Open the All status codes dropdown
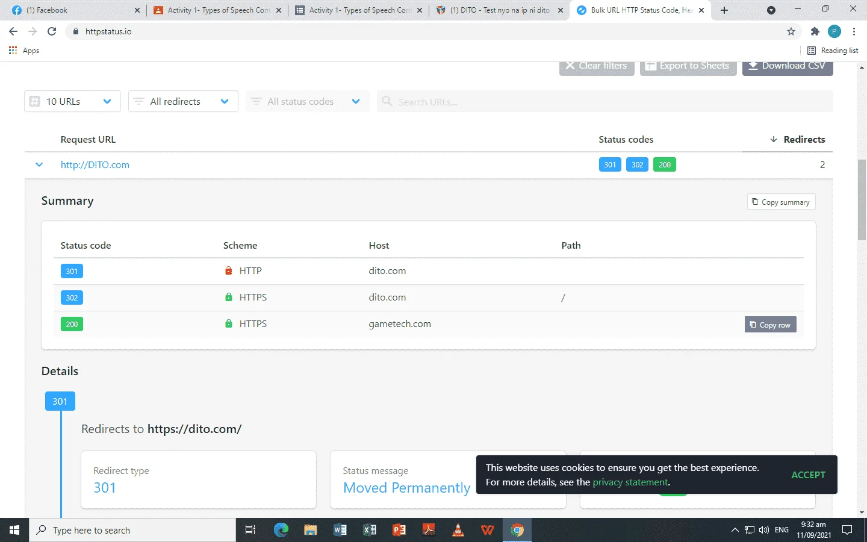This screenshot has width=867, height=542. coord(307,101)
